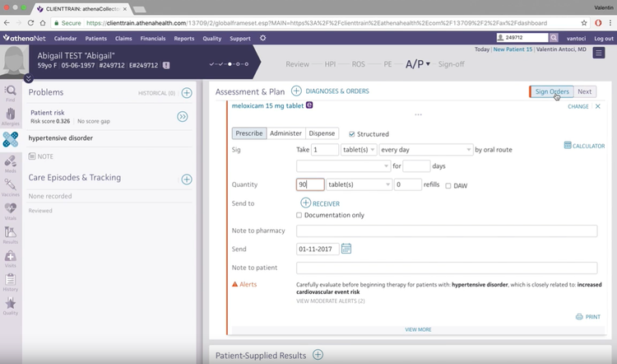The width and height of the screenshot is (617, 364).
Task: Enable the DAW checkbox
Action: tap(448, 185)
